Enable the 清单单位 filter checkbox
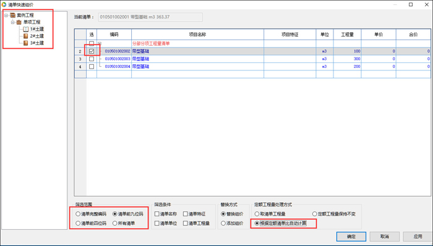The height and width of the screenshot is (246, 433). pos(157,223)
